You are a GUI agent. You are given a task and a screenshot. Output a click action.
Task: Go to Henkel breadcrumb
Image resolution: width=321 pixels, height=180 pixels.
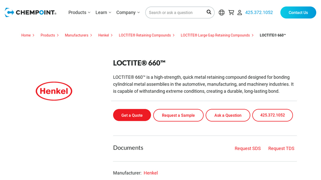(104, 35)
